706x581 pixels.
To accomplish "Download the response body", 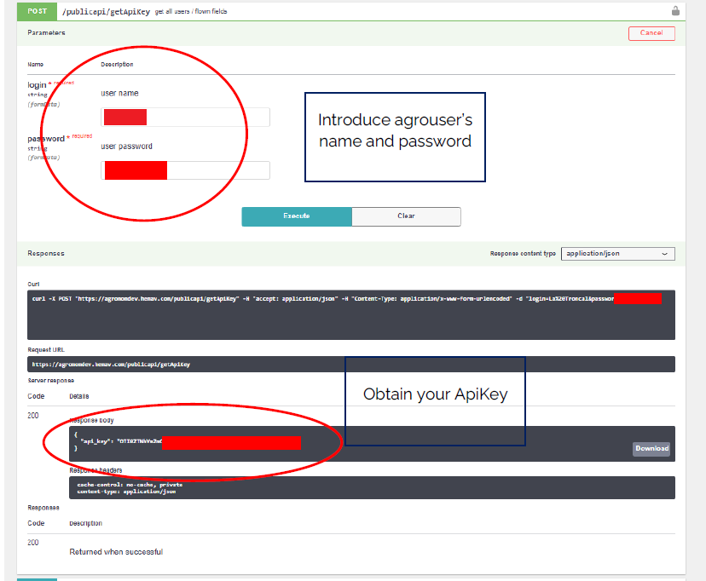I will [651, 448].
